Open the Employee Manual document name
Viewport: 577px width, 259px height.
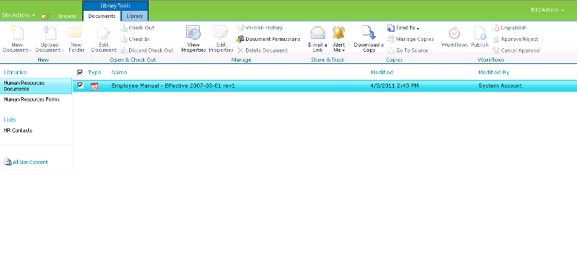tap(173, 86)
